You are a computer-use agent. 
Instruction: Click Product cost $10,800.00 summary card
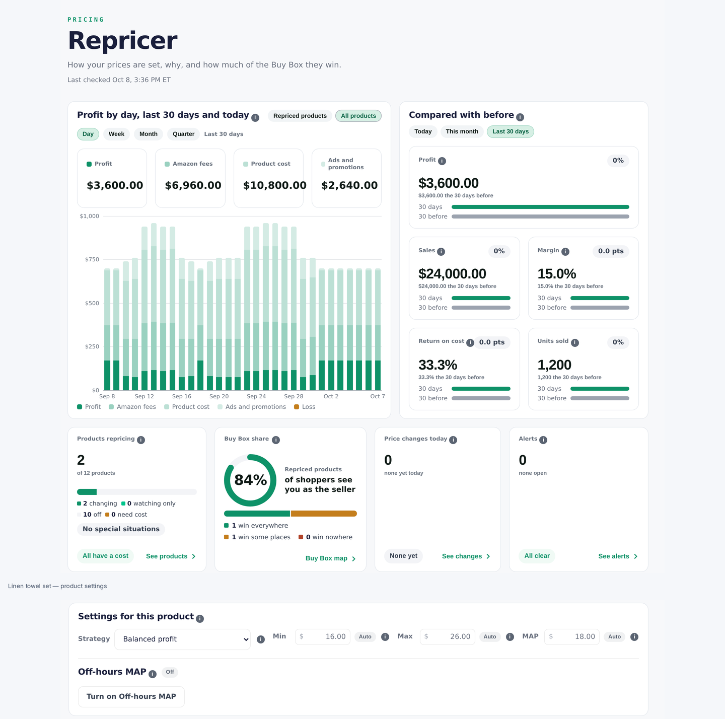pos(268,178)
